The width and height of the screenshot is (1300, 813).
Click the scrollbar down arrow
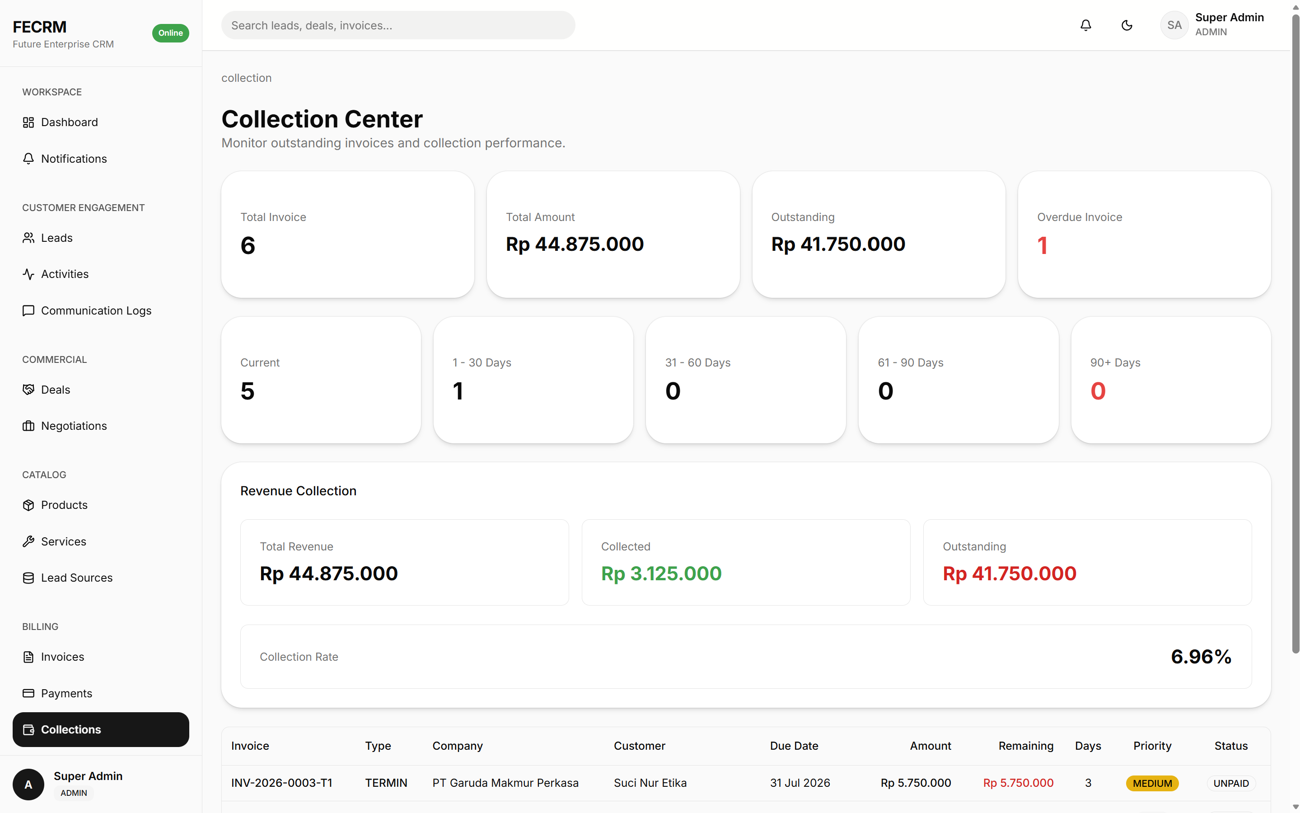click(x=1295, y=807)
